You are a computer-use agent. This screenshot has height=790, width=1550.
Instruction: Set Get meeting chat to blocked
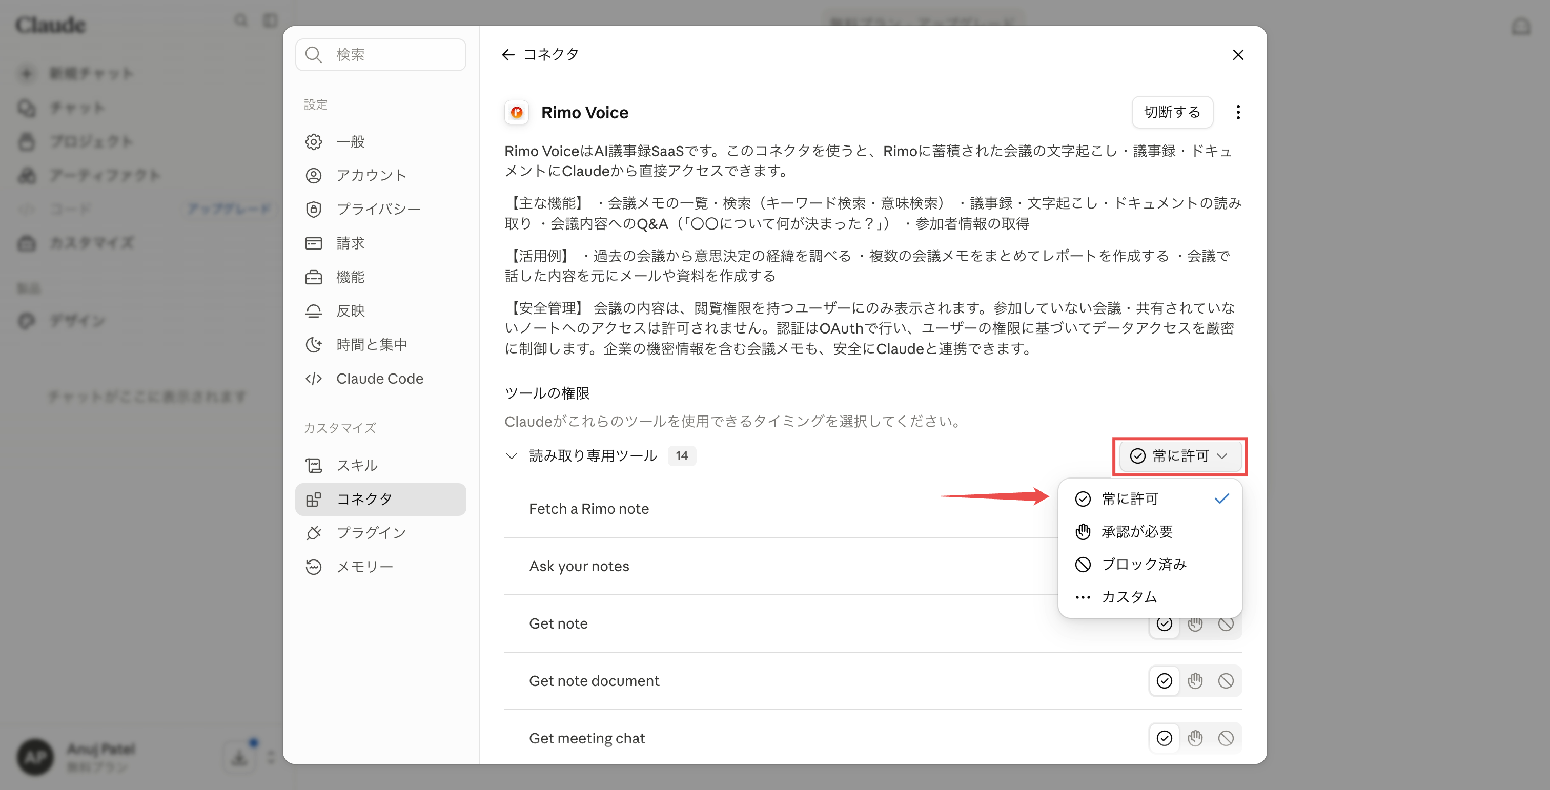pos(1226,738)
